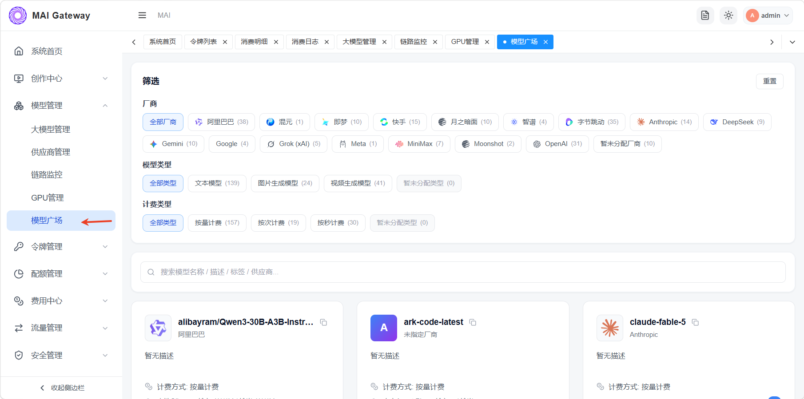804x399 pixels.
Task: Filter by OpenAI vendor
Action: (x=557, y=144)
